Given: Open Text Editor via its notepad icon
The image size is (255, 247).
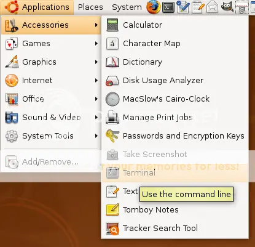Looking at the screenshot, I should click(x=112, y=192).
